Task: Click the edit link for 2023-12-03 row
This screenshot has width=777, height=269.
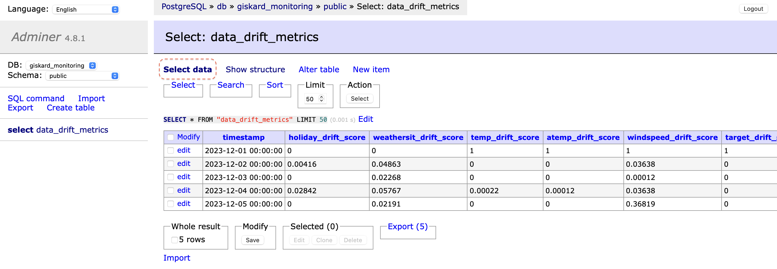Action: point(184,177)
